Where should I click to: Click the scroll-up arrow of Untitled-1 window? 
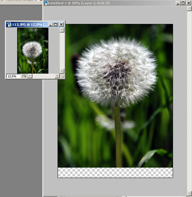(189, 9)
